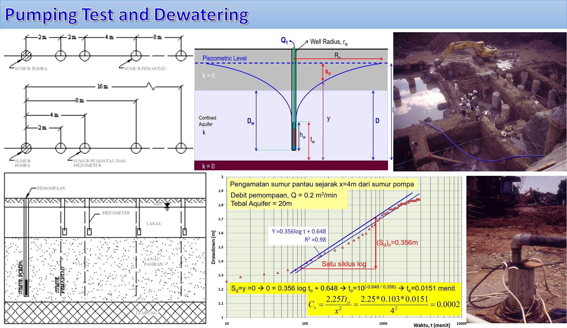This screenshot has width=567, height=328.
Task: Click the 'SUMUR PEMANTAU' label in top plan
Action: pos(145,69)
